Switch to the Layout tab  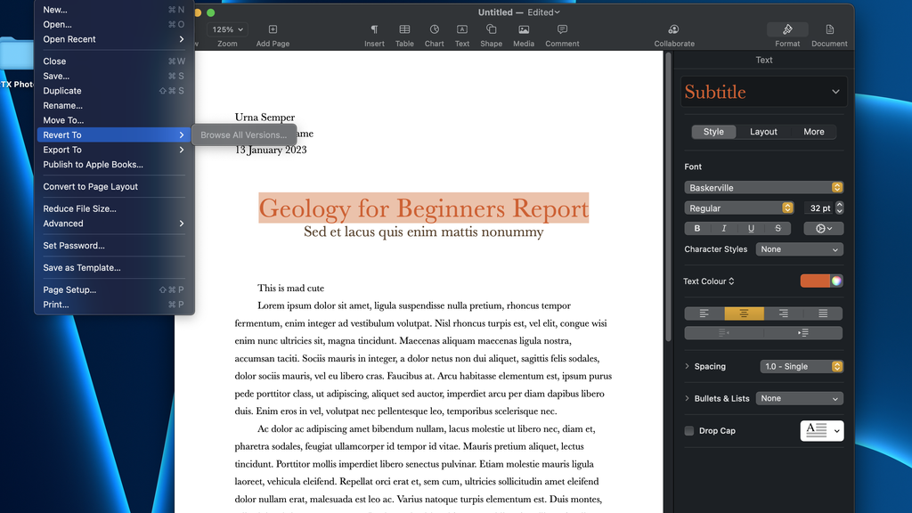[763, 132]
